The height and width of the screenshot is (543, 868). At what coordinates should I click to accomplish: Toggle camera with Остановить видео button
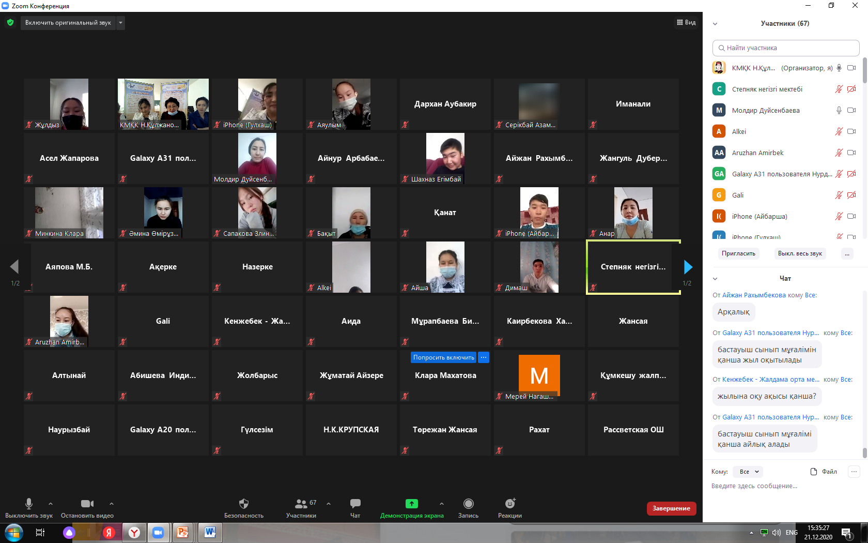pyautogui.click(x=87, y=504)
